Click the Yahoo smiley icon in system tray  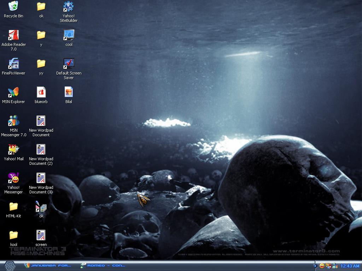322,266
